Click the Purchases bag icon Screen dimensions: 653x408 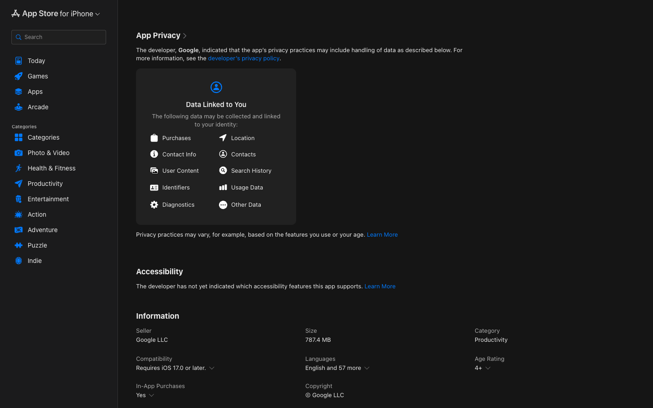coord(154,138)
